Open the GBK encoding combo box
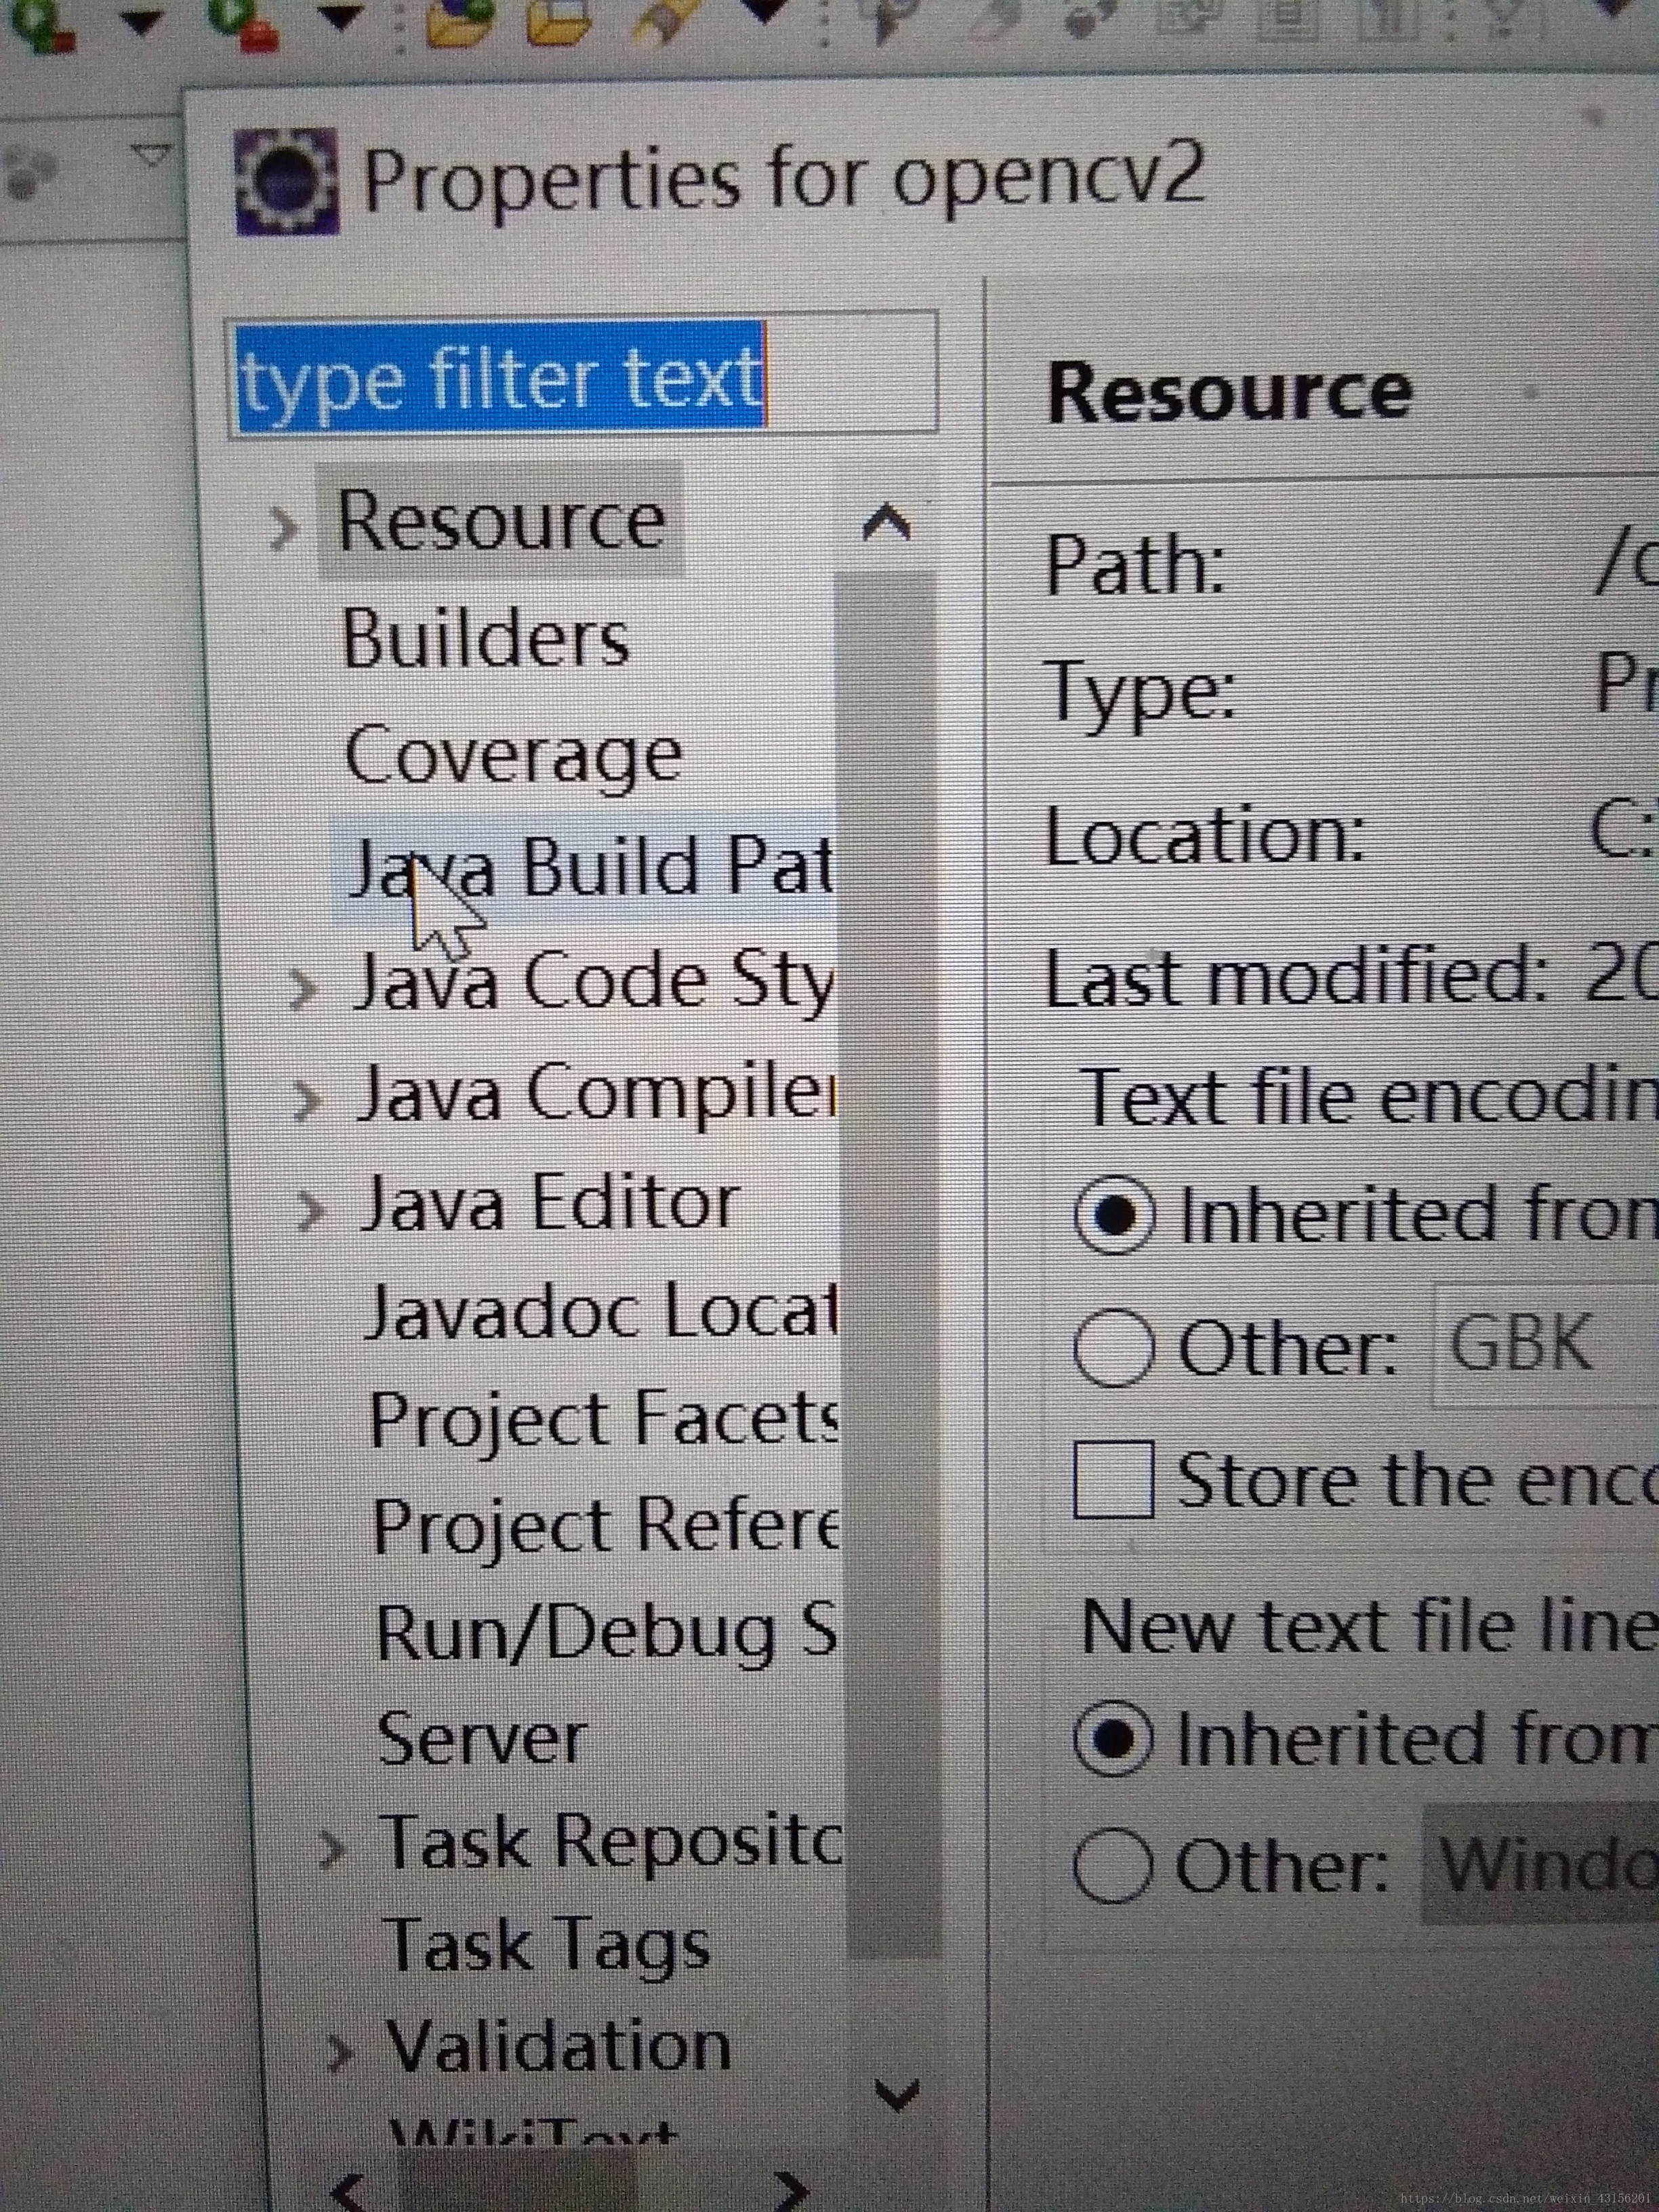 point(1546,1345)
